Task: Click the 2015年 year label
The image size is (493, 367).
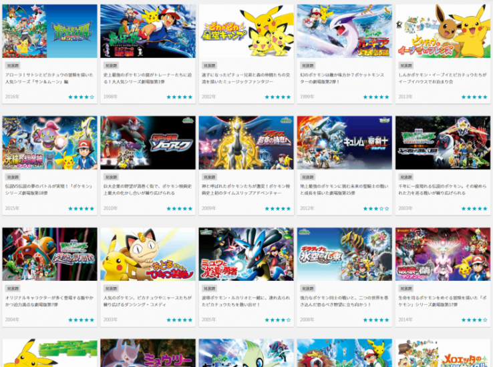Action: (12, 208)
